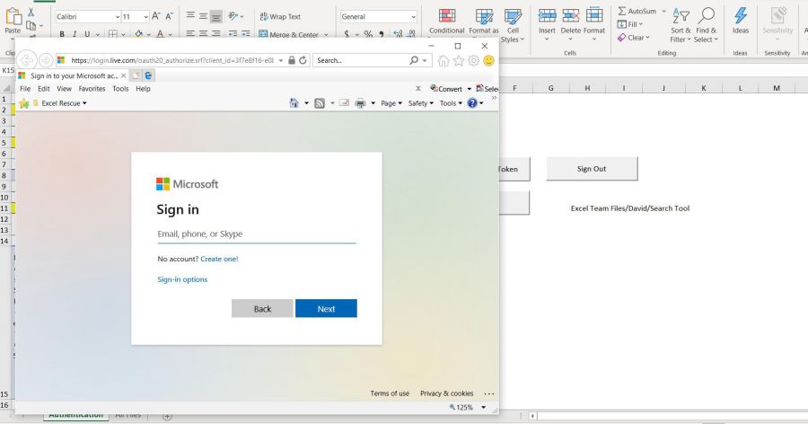This screenshot has height=424, width=808.
Task: Open the browser Help menu
Action: 143,89
